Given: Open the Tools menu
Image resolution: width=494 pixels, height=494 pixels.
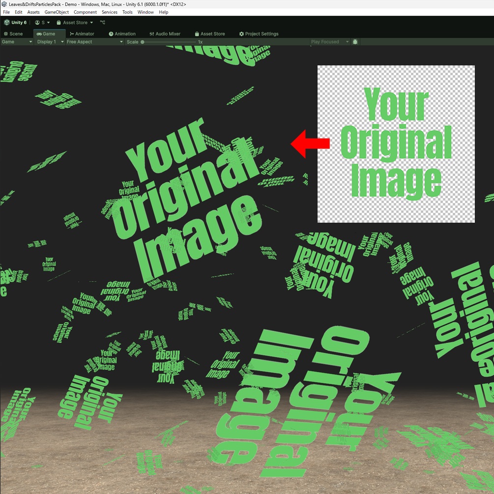Looking at the screenshot, I should [x=127, y=12].
